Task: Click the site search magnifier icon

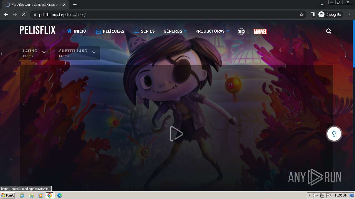Action: (329, 31)
